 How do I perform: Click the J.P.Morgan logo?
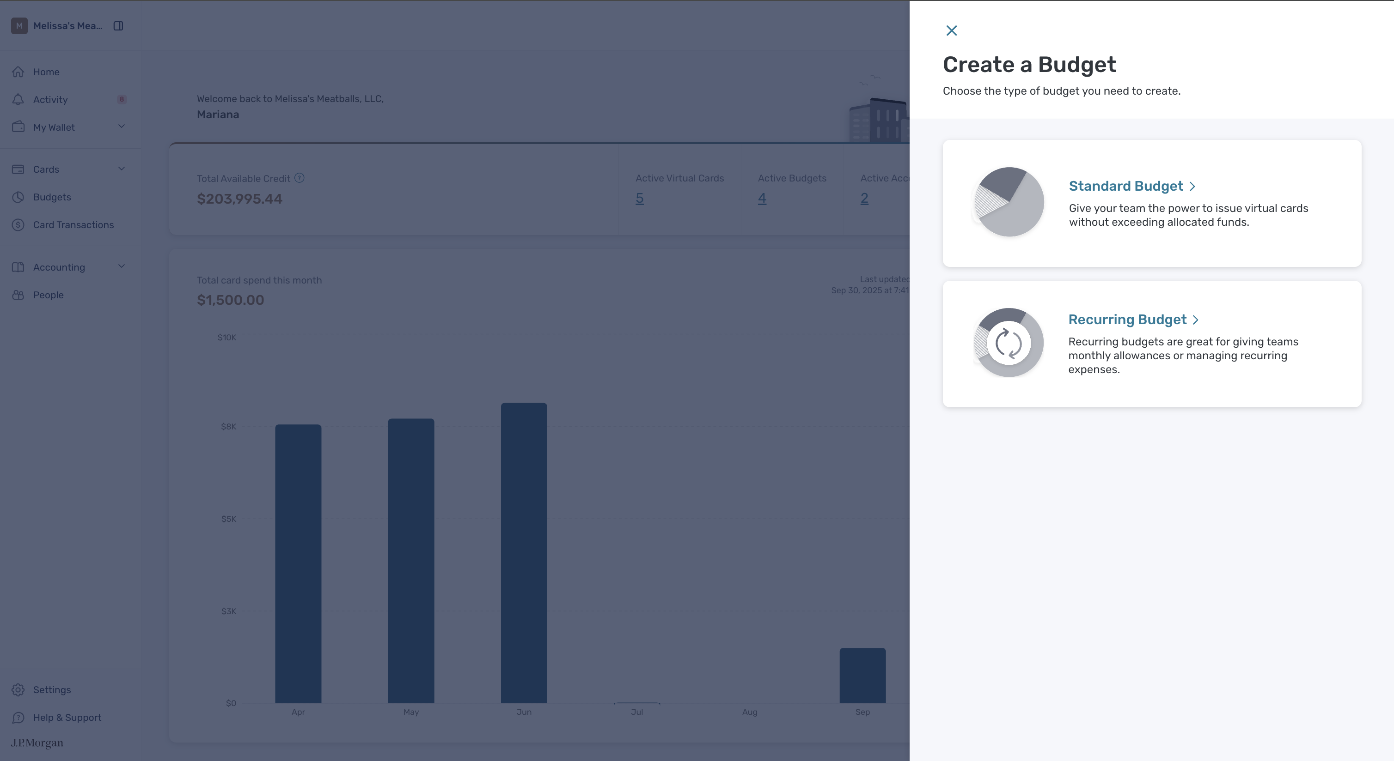37,743
